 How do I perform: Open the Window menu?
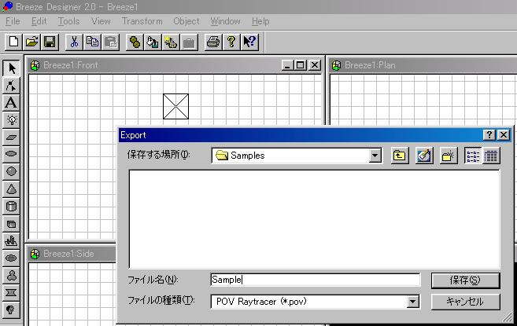tap(226, 21)
